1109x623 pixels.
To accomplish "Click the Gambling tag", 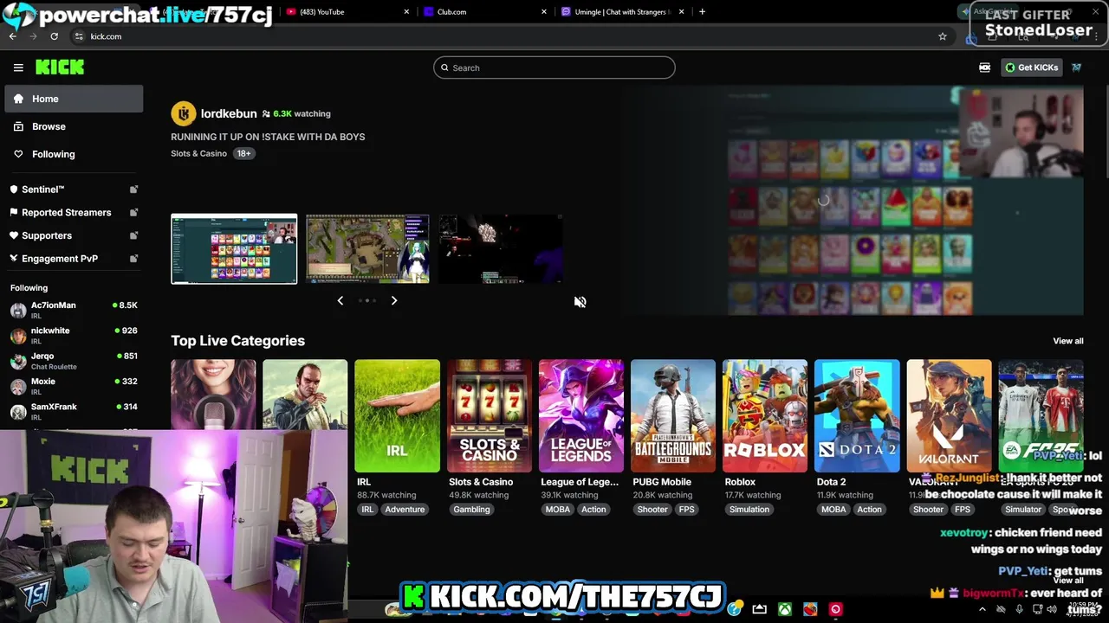I will pyautogui.click(x=471, y=510).
